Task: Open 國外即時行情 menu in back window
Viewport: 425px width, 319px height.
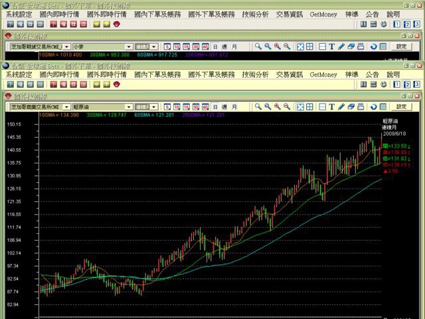Action: (107, 15)
